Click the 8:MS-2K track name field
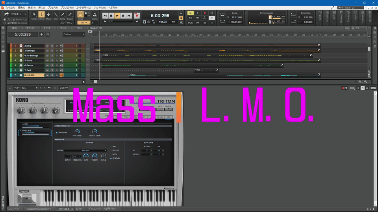 coord(34,75)
